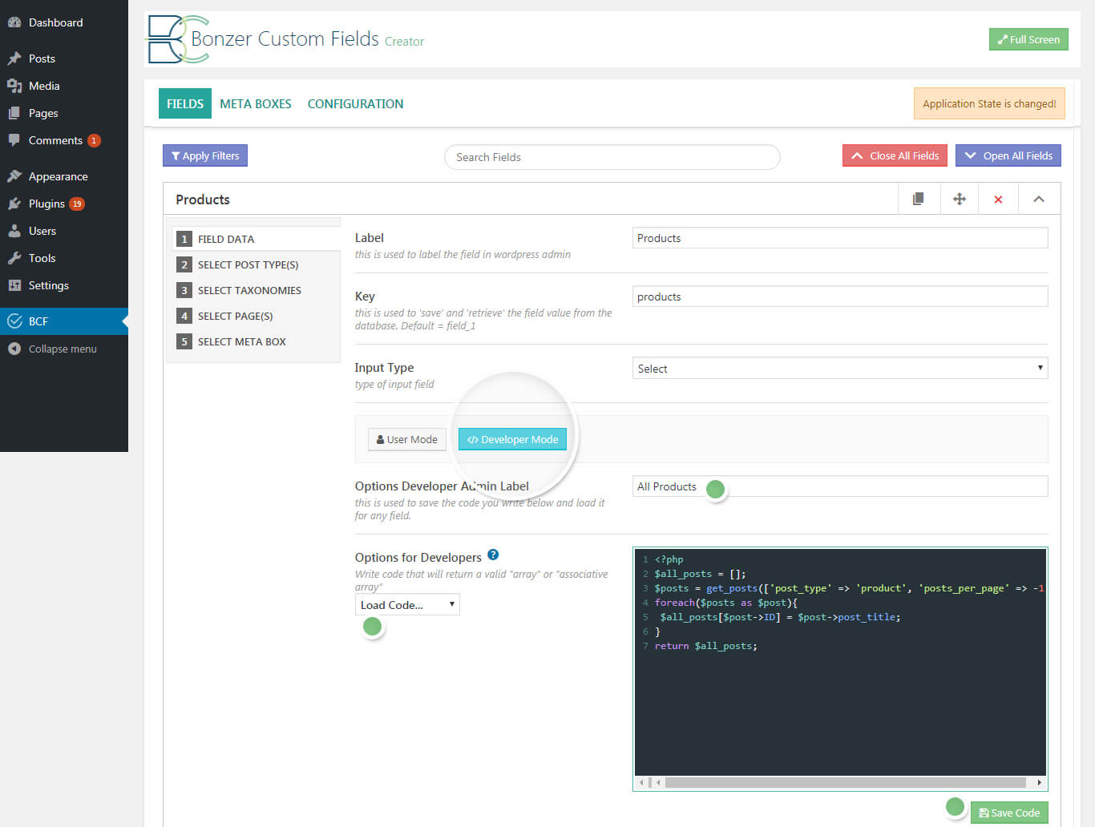Click the Dashboard gauge icon
This screenshot has height=827, width=1095.
(x=14, y=22)
